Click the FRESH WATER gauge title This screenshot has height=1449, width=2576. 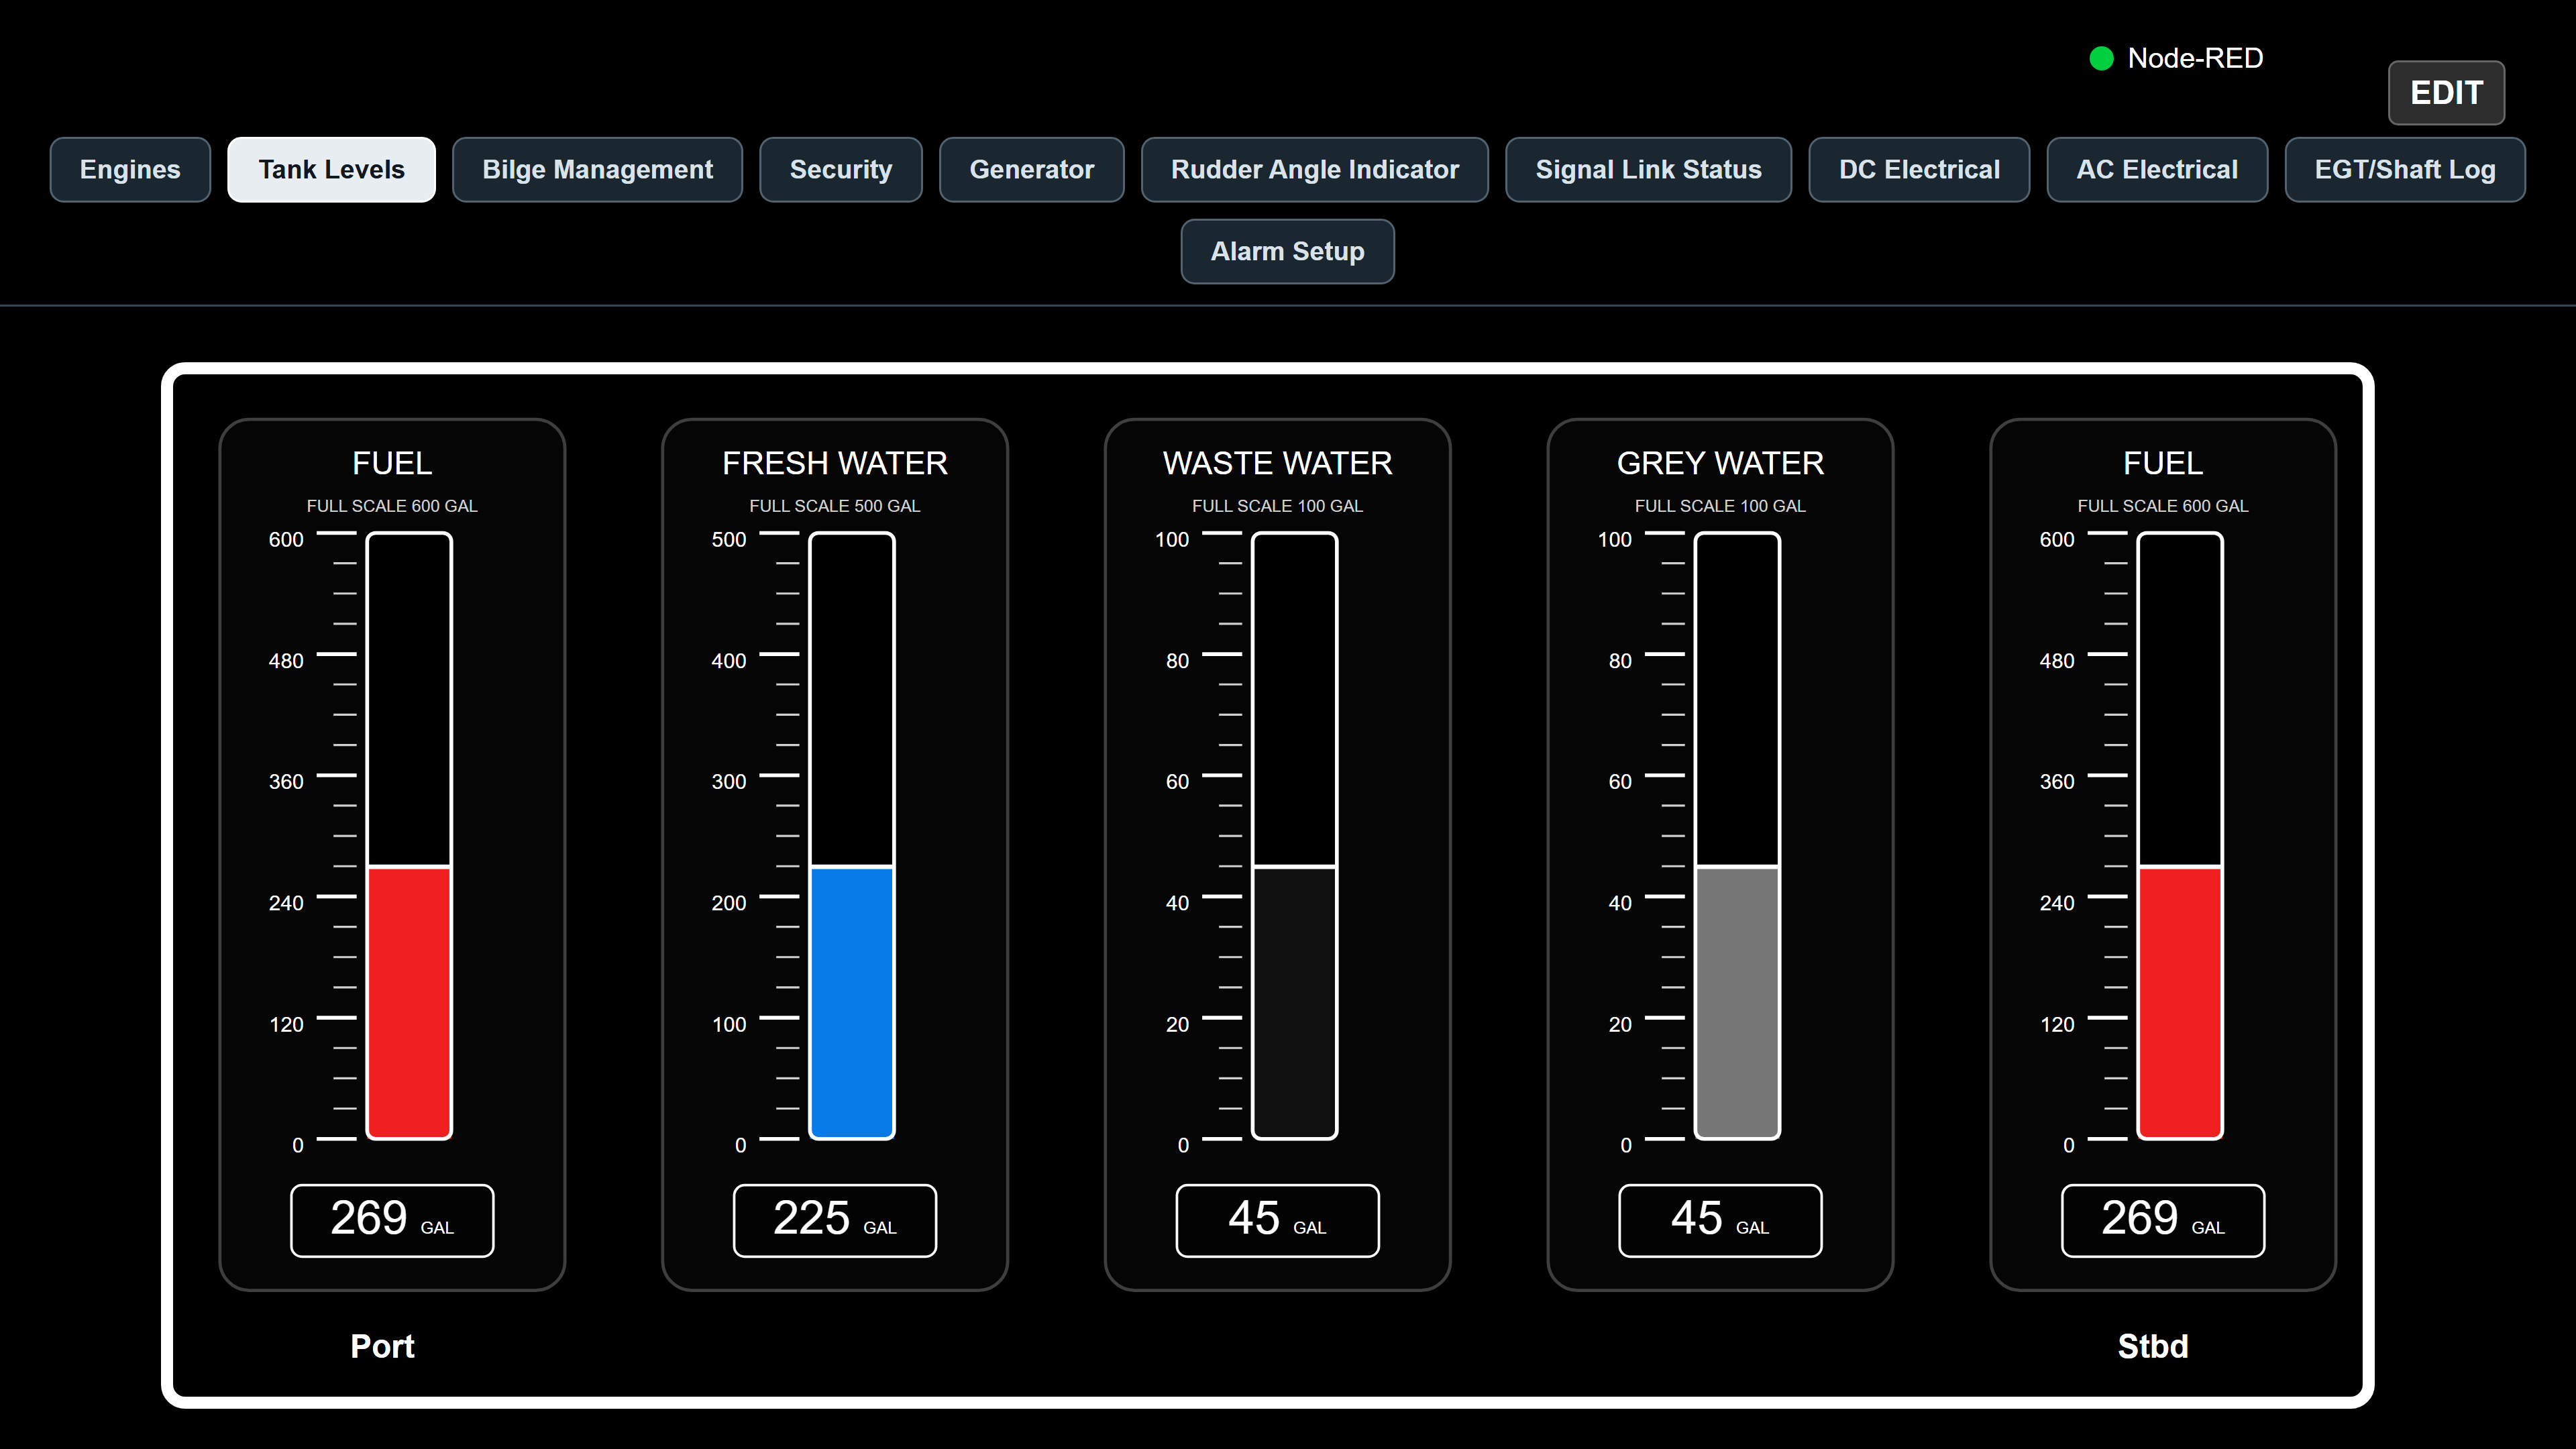pos(834,463)
